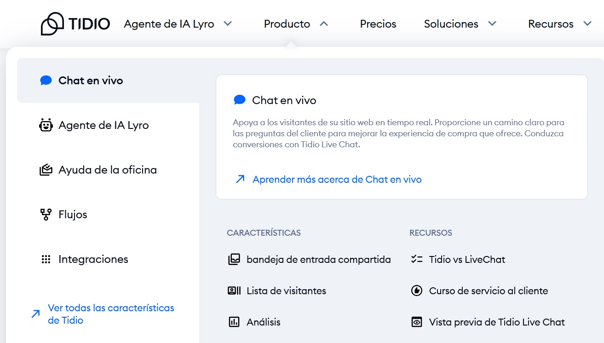Select the Curso de servicio al cliente icon
604x343 pixels.
coord(416,291)
